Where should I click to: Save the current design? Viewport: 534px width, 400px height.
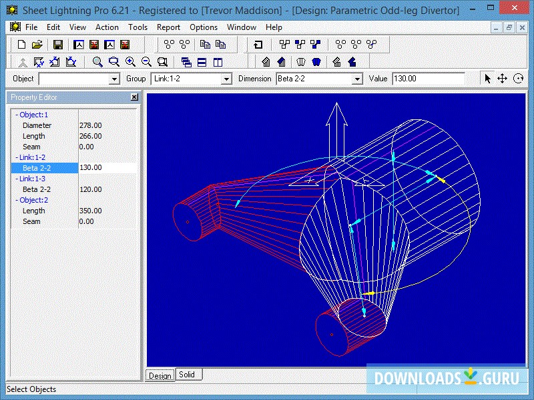coord(57,45)
